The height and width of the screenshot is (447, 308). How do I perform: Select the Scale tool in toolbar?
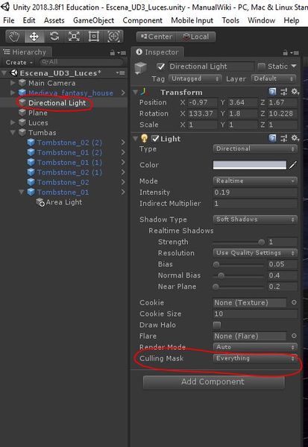tap(74, 37)
